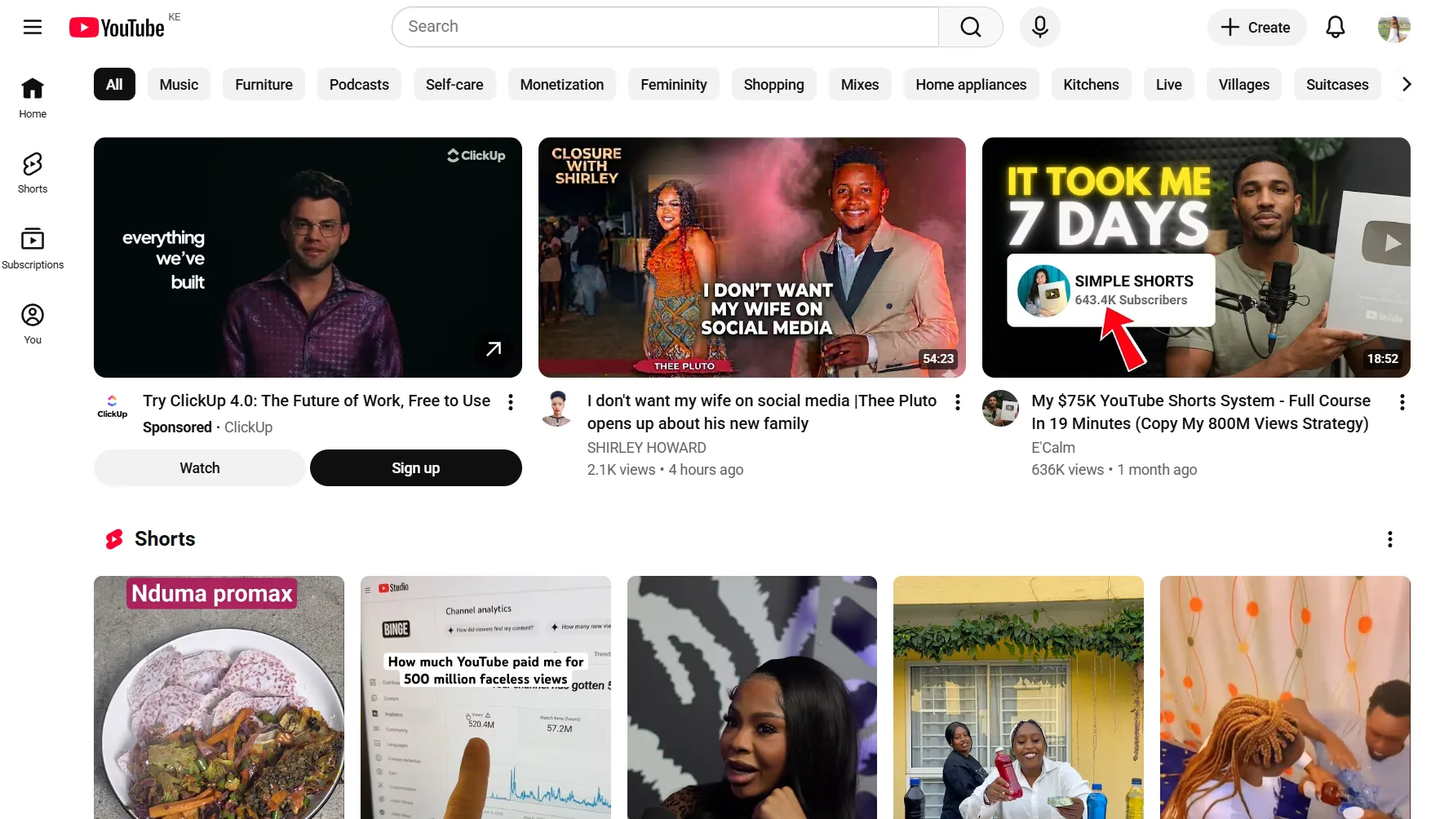Open more options for ClickUp ad
1431x819 pixels.
(510, 401)
